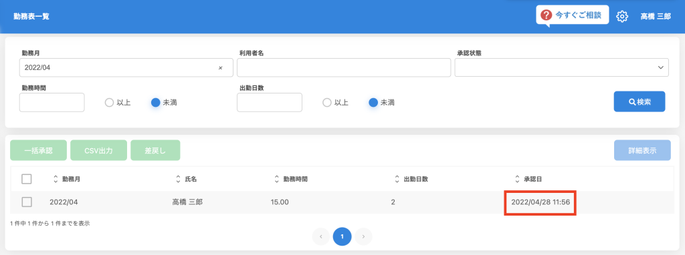This screenshot has height=255, width=685.
Task: Clear the 勤務月 value with the × icon
Action: (x=220, y=68)
